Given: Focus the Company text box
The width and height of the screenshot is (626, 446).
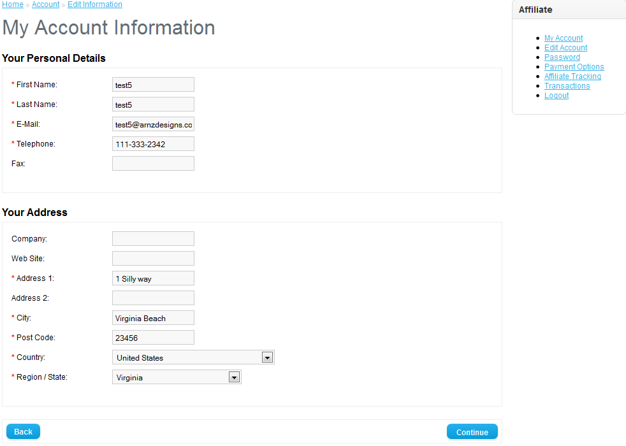Looking at the screenshot, I should pos(153,239).
